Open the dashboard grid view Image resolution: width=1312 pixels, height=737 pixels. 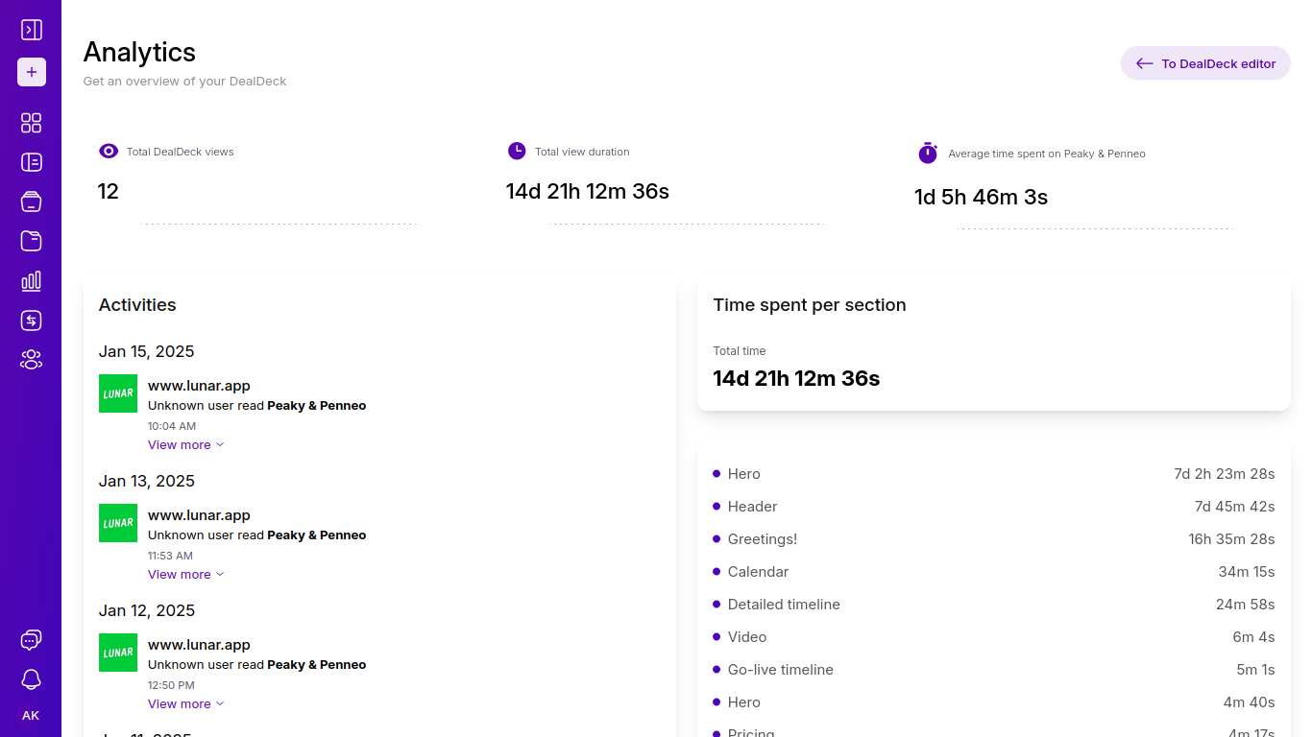(31, 123)
